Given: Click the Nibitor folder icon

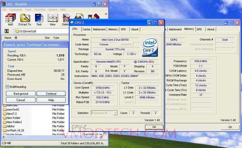Looking at the screenshot, I should (5, 126).
